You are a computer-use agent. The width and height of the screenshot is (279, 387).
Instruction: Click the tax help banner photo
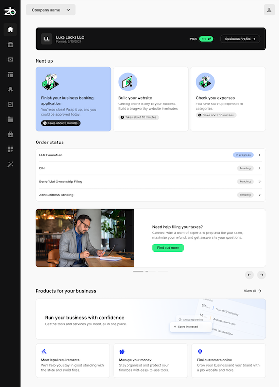pos(85,238)
